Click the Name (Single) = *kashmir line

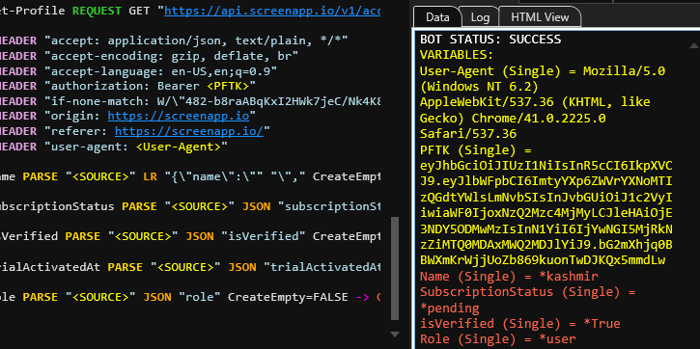pyautogui.click(x=509, y=277)
